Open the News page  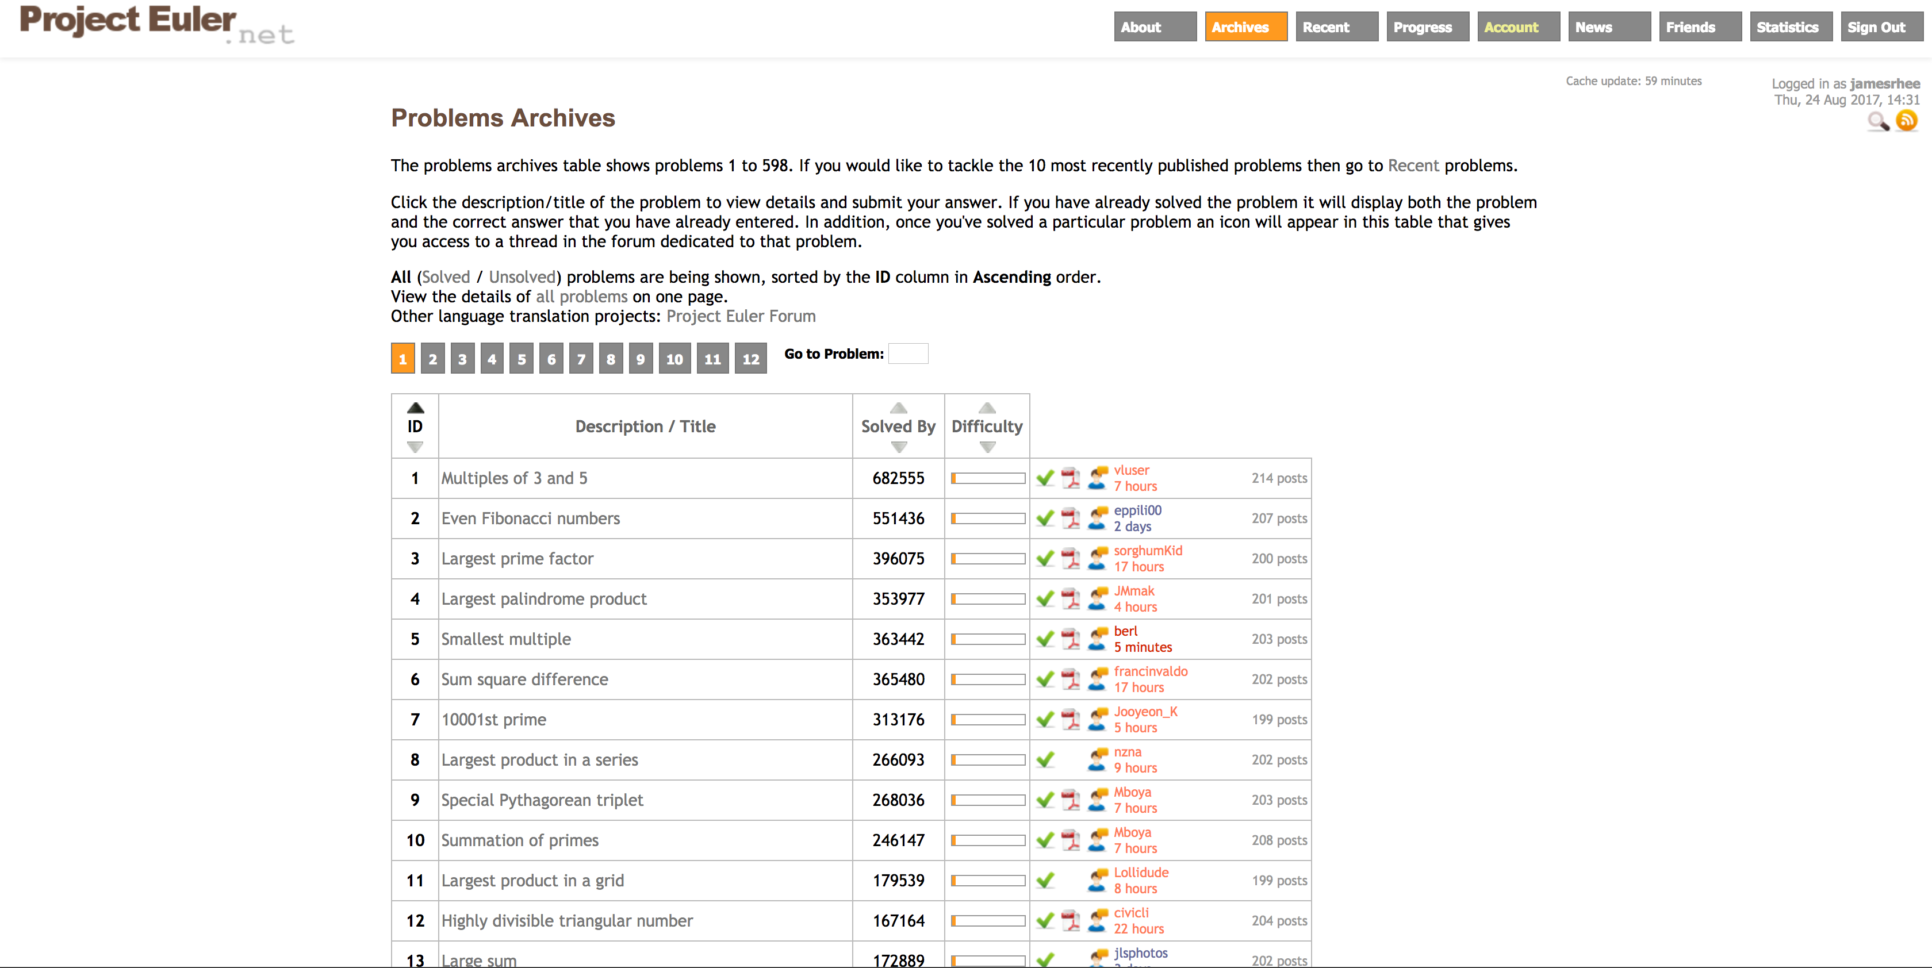1609,27
